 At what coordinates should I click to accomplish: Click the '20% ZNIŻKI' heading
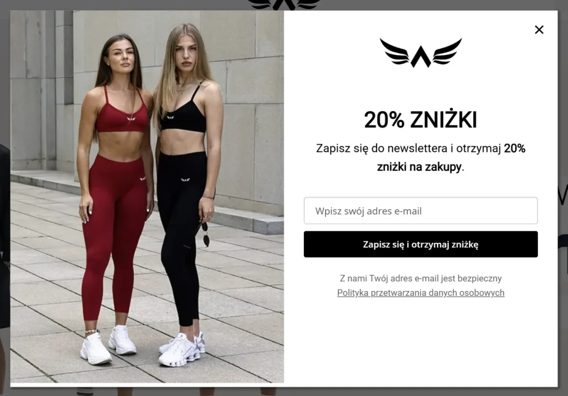pyautogui.click(x=420, y=120)
